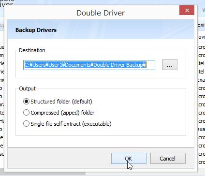This screenshot has width=205, height=176.
Task: Select background list row starting with "Hu"
Action: tap(2, 121)
